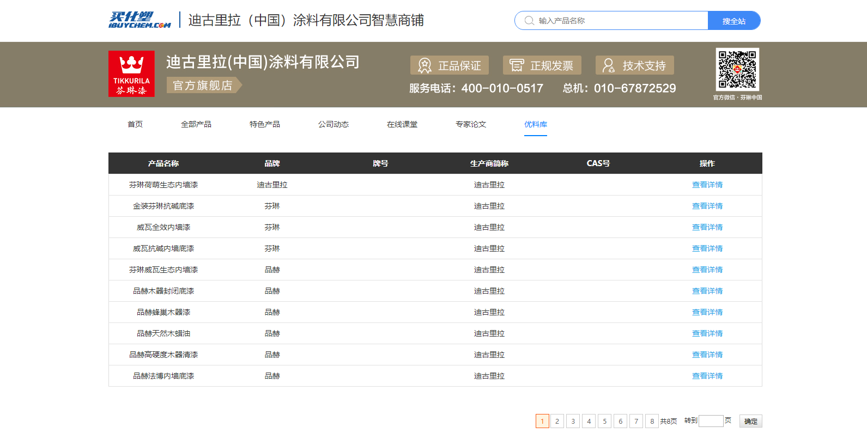The width and height of the screenshot is (867, 439).
Task: View details for 芬琳荷萌生态内墙漆
Action: 707,185
